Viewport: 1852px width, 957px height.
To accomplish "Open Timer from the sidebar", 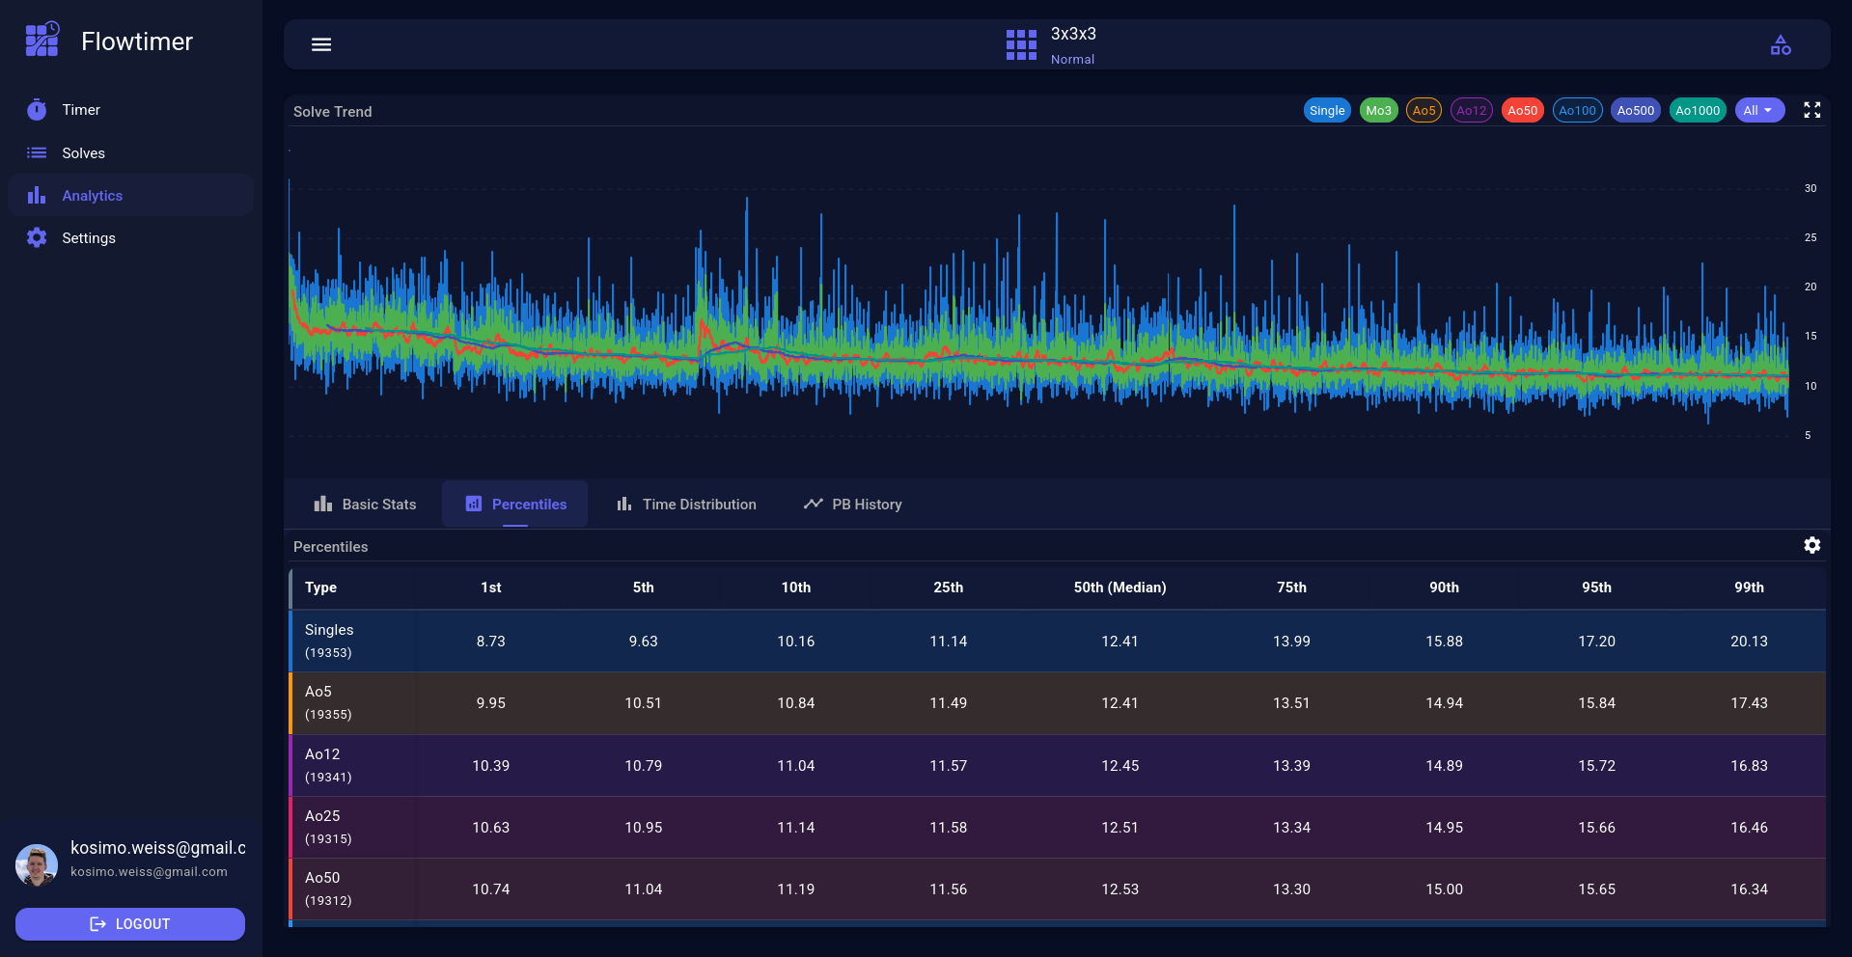I will point(81,110).
